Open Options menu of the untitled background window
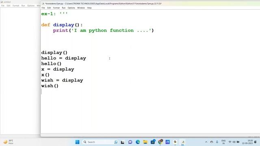The height and width of the screenshot is (146, 260). [31, 6]
